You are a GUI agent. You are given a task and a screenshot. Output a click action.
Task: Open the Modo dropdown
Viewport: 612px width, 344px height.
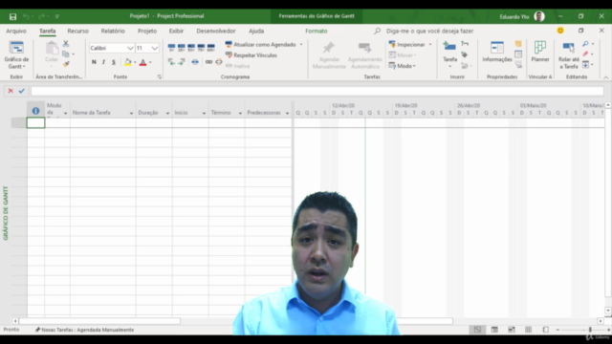403,66
